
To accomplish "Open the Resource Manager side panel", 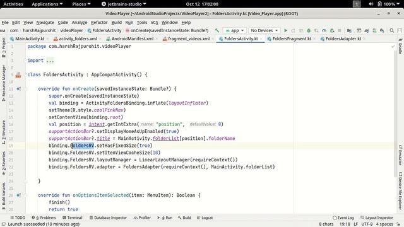I will [4, 83].
